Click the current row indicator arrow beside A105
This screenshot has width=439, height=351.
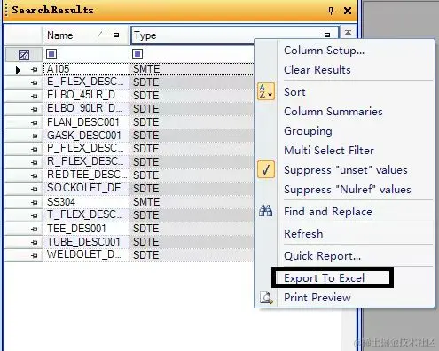(x=18, y=70)
